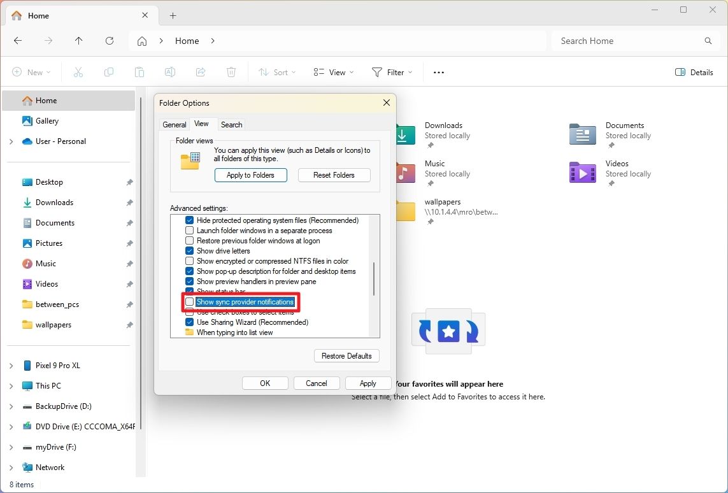Click inside the Search Home field
This screenshot has height=493, width=728.
[x=634, y=40]
